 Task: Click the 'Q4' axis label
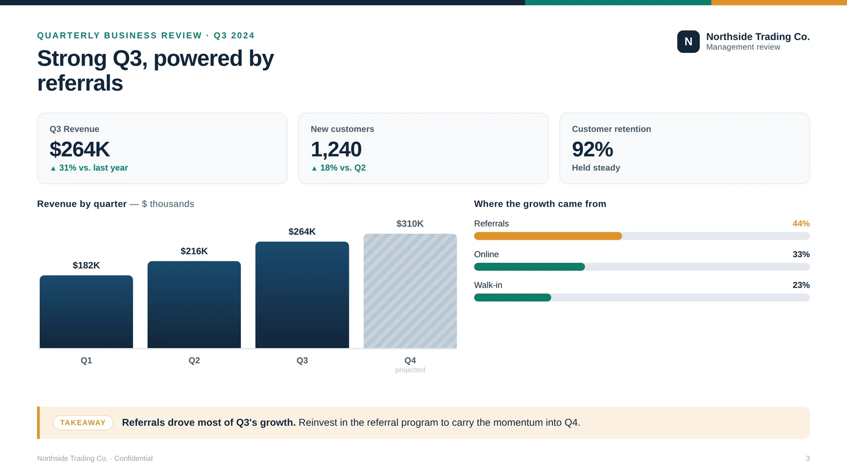pyautogui.click(x=410, y=361)
